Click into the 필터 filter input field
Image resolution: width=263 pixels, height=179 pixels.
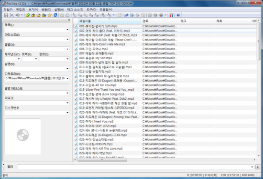[x=134, y=167]
